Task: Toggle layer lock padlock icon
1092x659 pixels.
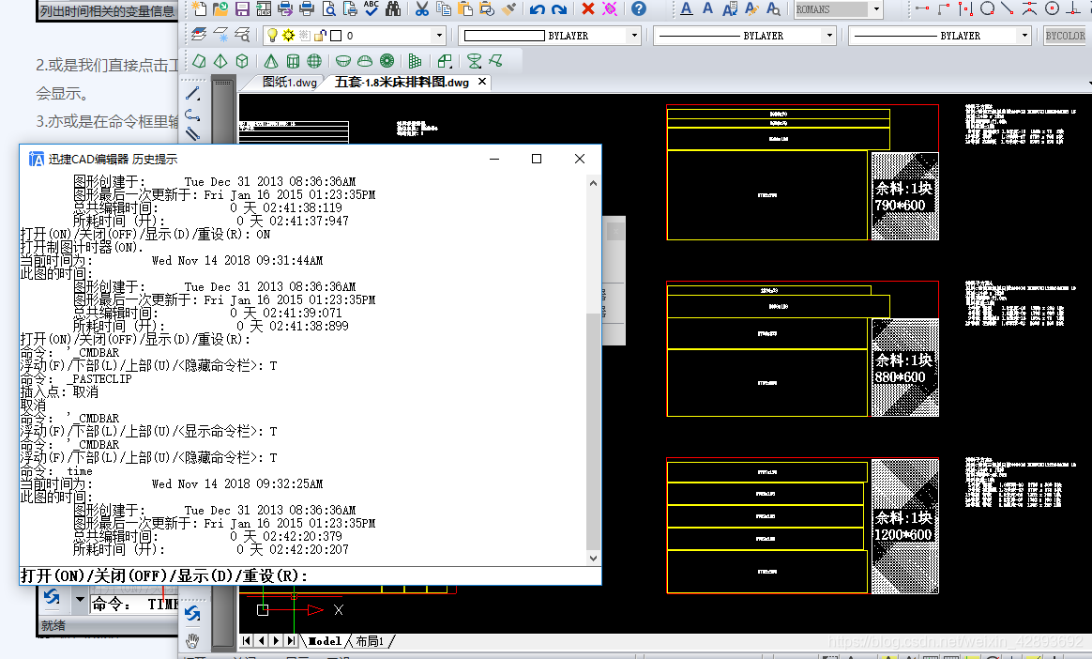Action: (x=320, y=35)
